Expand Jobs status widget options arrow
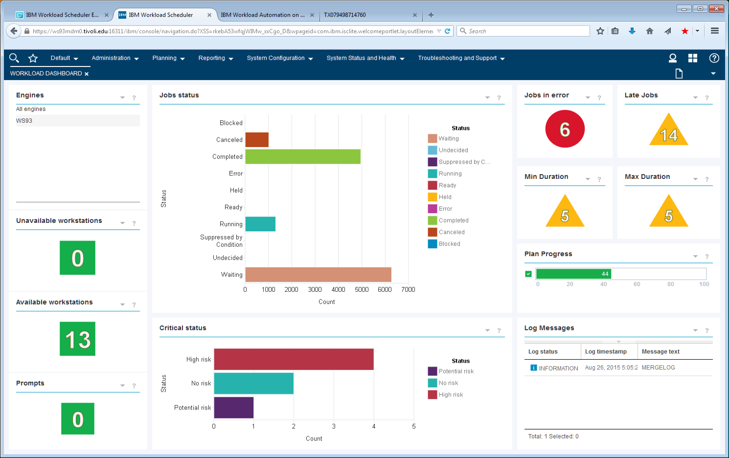 tap(487, 98)
